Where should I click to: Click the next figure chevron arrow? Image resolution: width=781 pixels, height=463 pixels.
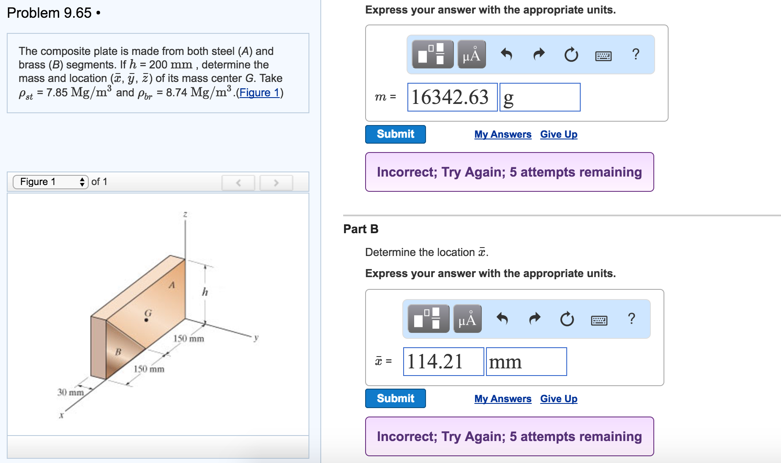pyautogui.click(x=276, y=182)
